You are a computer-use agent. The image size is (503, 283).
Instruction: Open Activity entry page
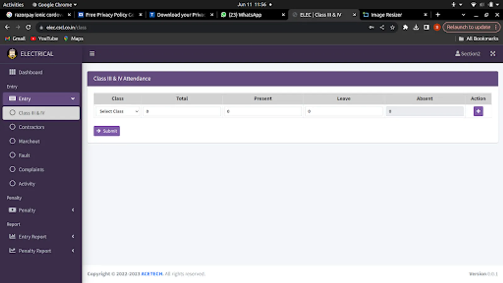(x=41, y=184)
